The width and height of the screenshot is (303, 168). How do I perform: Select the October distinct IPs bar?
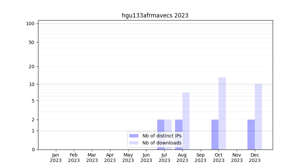coord(215,134)
